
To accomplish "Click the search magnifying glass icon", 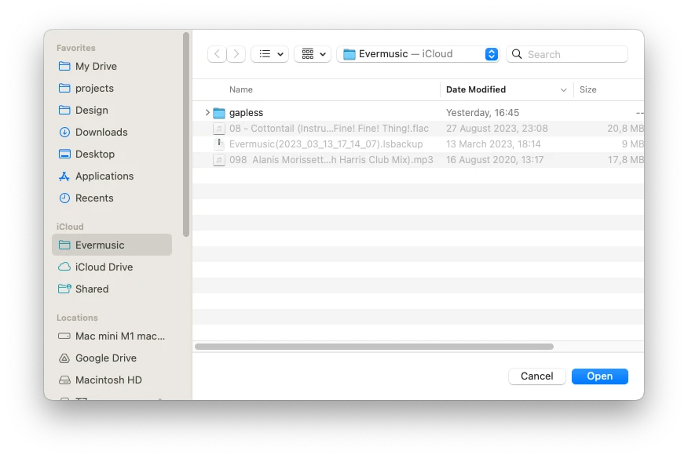I will pos(516,53).
